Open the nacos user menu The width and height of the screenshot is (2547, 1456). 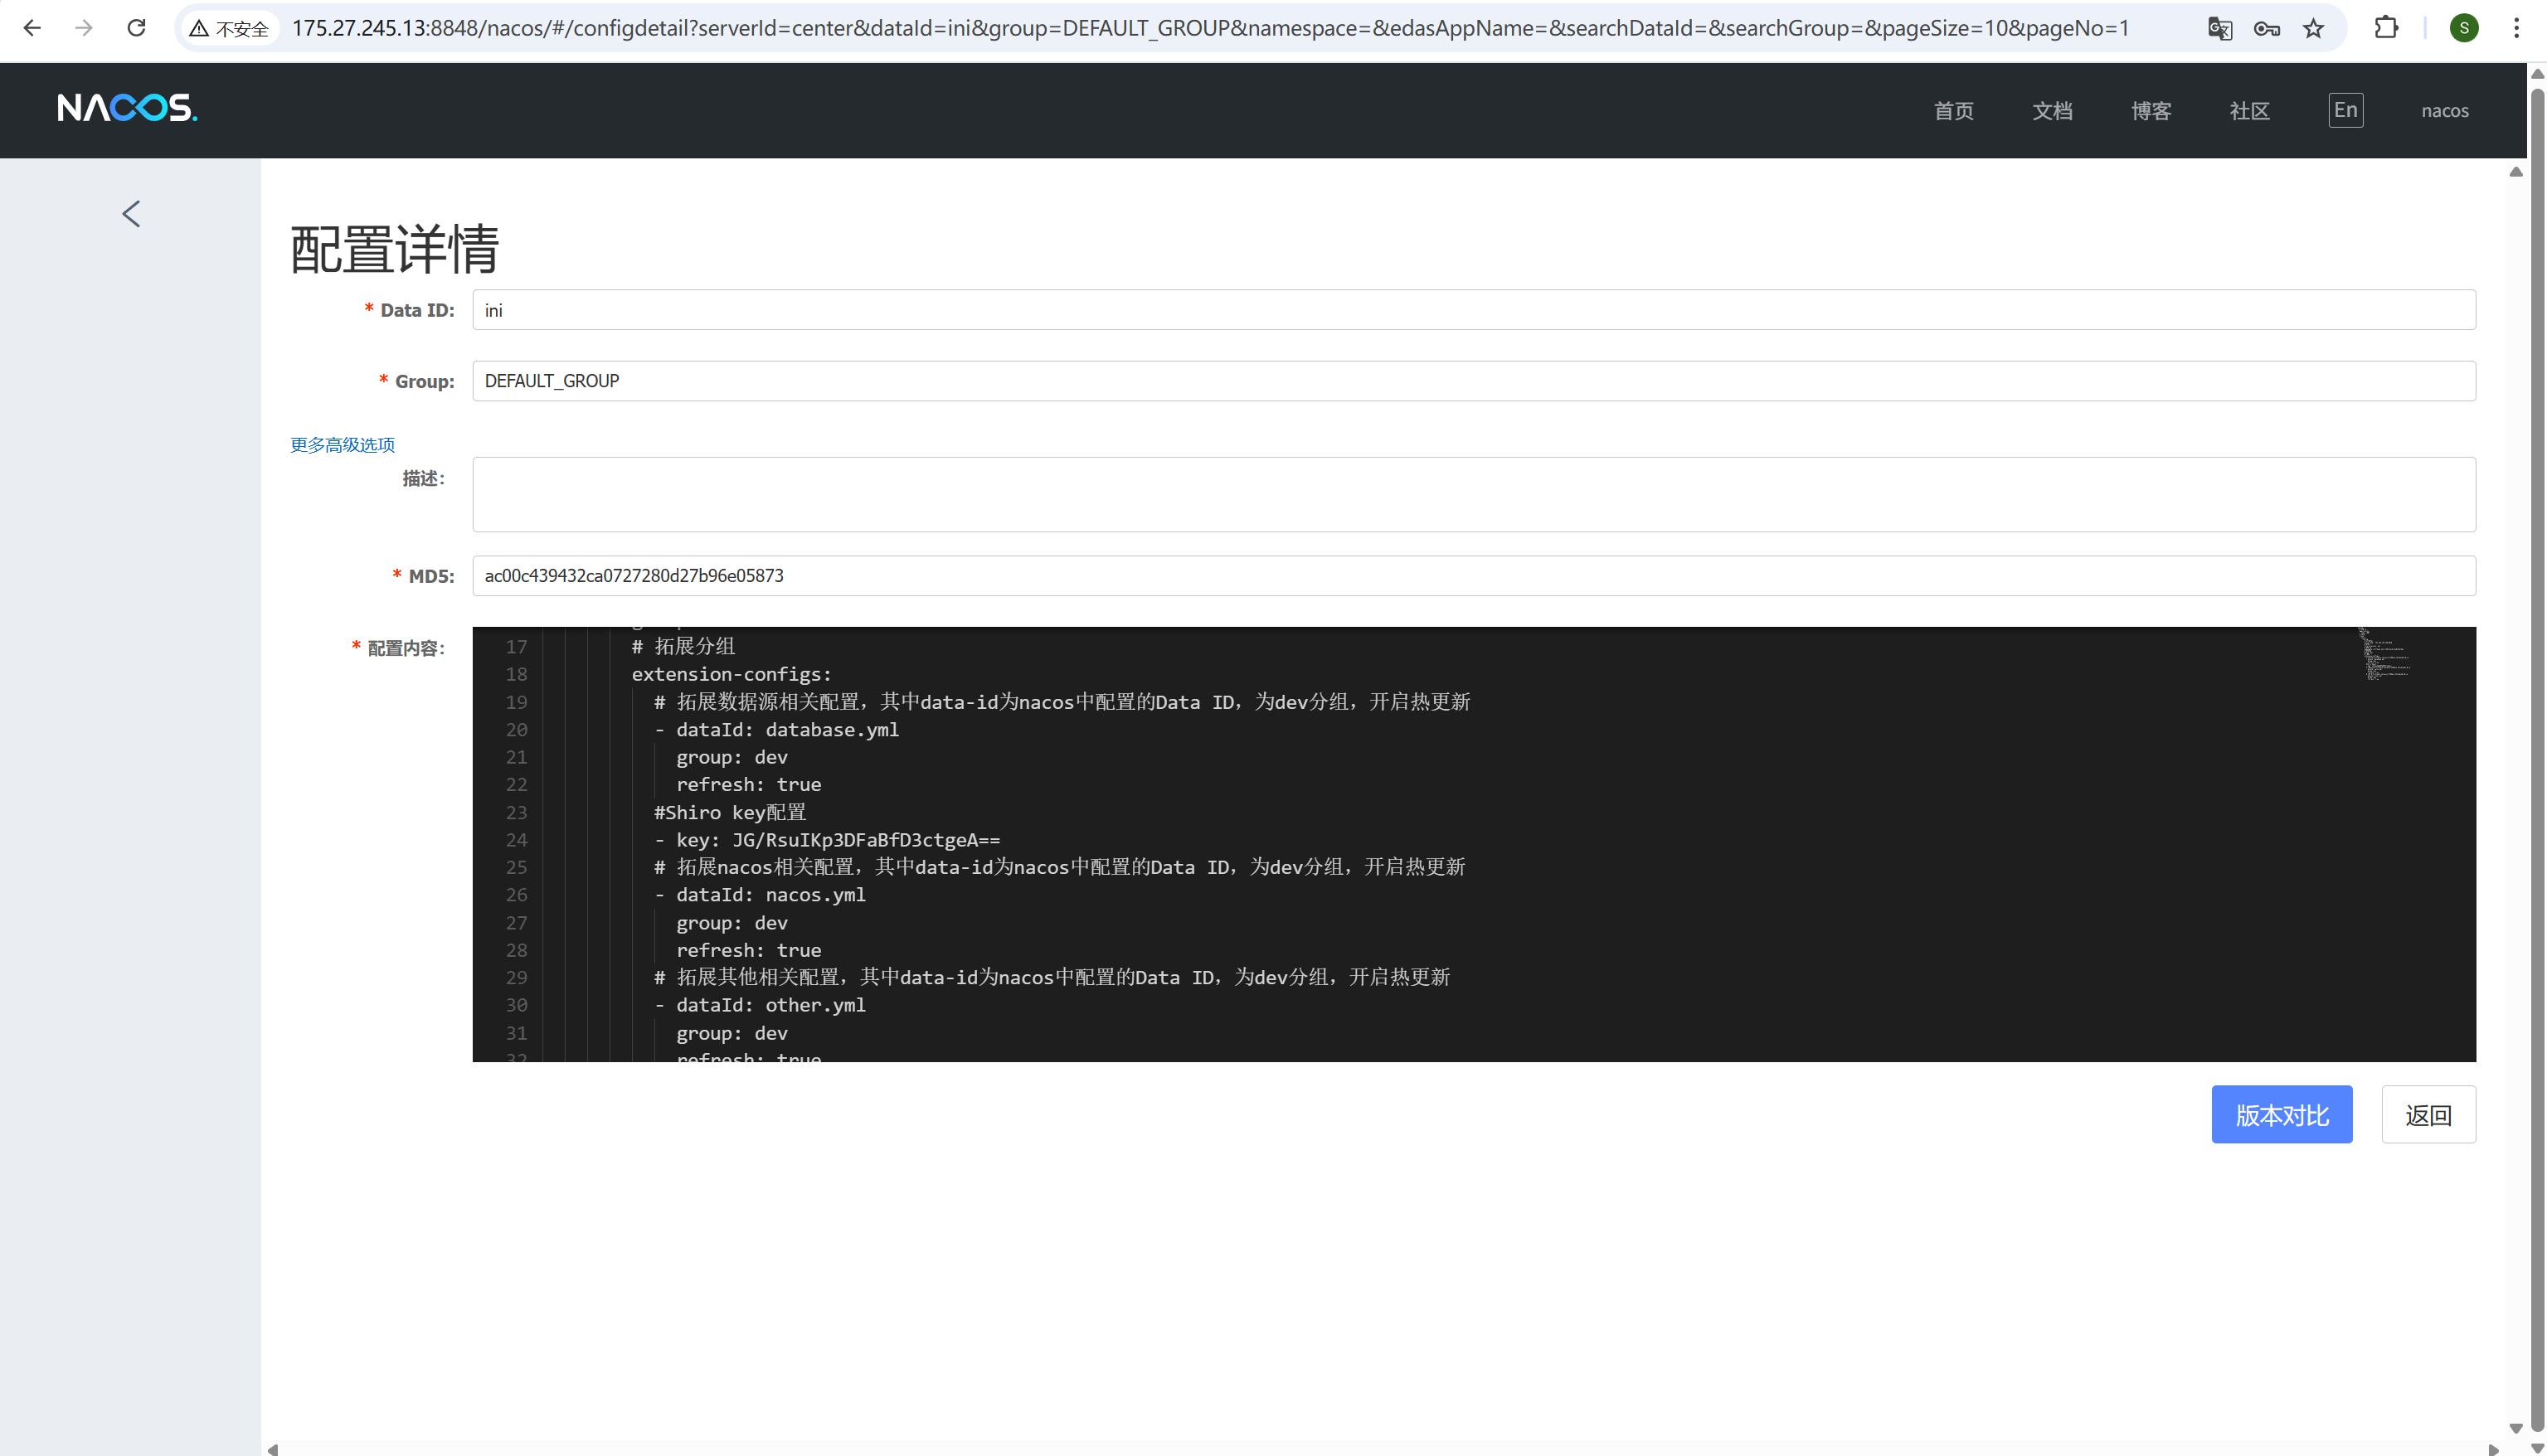pyautogui.click(x=2444, y=111)
